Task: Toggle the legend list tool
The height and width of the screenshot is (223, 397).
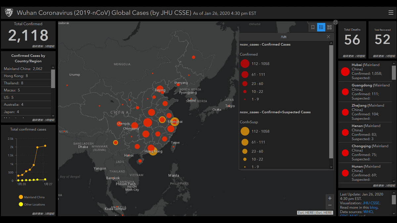Action: tap(321, 27)
